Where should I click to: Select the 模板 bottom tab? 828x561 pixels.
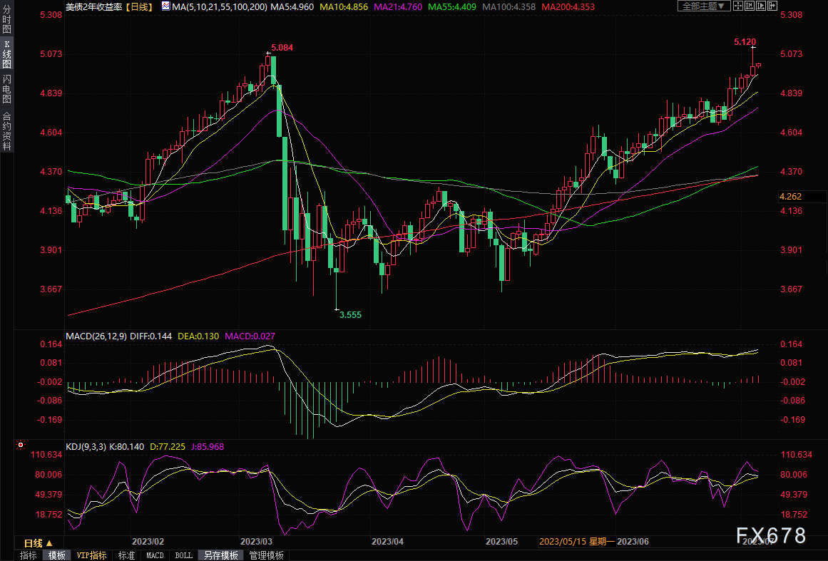[x=56, y=555]
